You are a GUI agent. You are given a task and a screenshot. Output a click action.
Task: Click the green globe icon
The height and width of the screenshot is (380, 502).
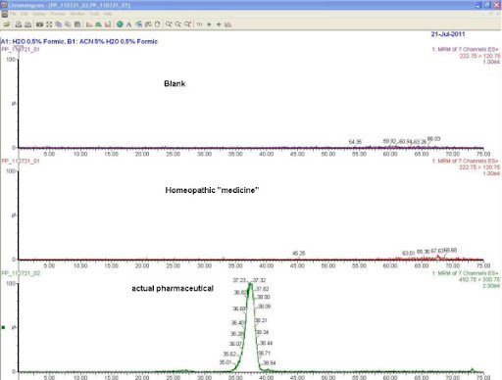click(120, 24)
